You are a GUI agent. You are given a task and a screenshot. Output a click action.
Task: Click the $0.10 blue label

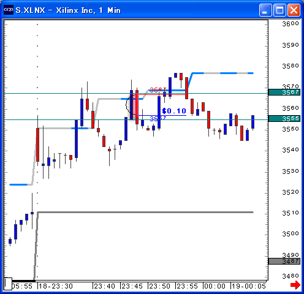pyautogui.click(x=174, y=111)
